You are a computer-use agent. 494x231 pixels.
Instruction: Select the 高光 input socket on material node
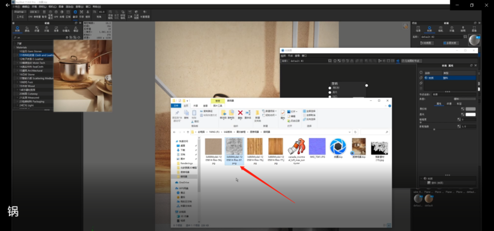pos(330,92)
